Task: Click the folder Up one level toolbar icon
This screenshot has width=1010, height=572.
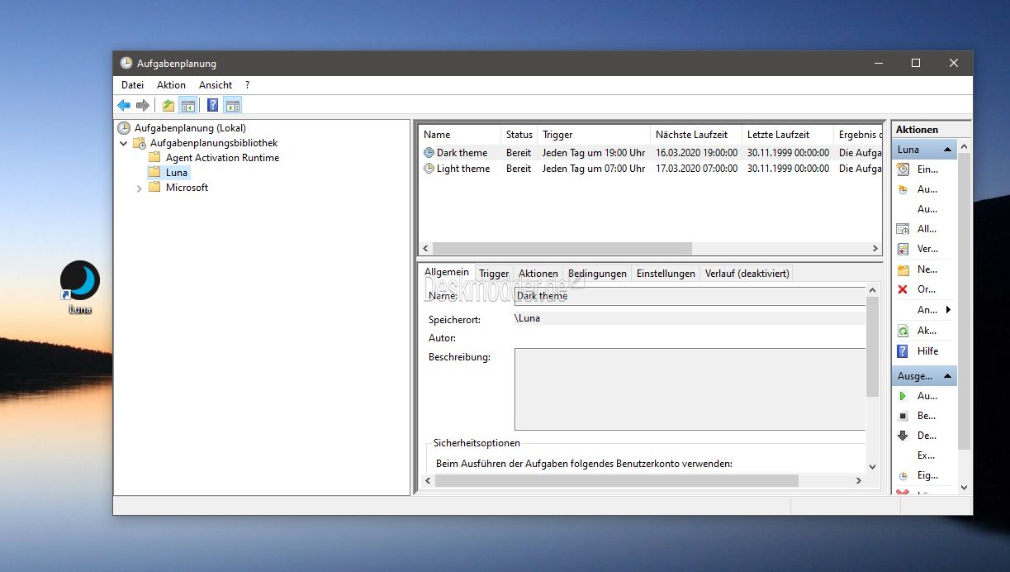Action: (168, 105)
